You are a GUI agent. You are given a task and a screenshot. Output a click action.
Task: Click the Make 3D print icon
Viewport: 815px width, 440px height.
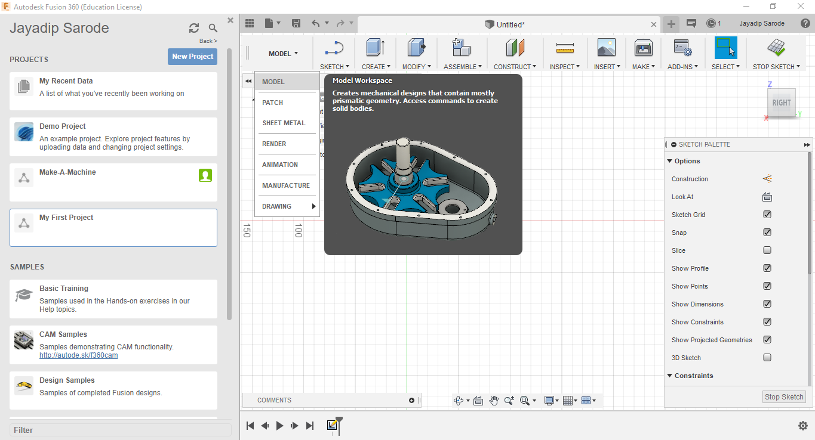pyautogui.click(x=643, y=48)
